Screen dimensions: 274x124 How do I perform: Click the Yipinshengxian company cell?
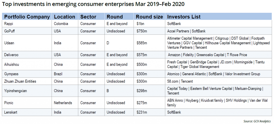coord(16,91)
